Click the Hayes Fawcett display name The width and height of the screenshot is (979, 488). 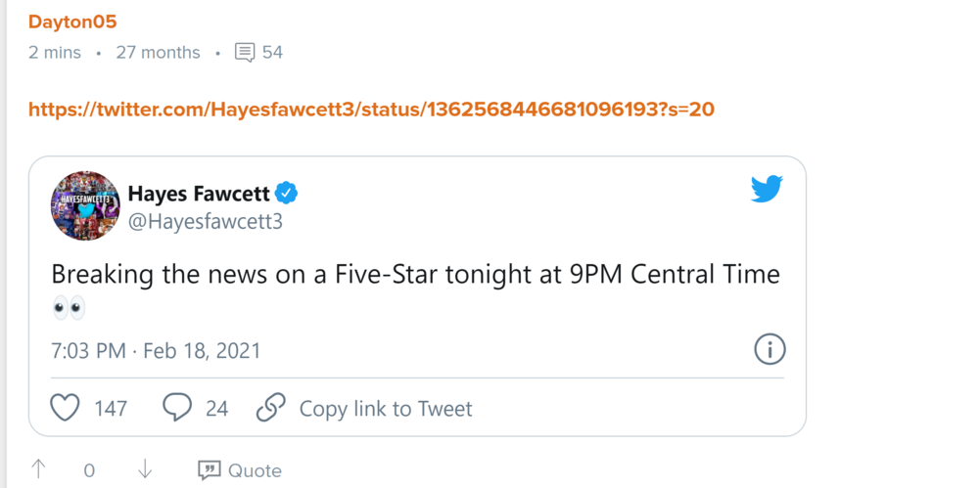(199, 193)
